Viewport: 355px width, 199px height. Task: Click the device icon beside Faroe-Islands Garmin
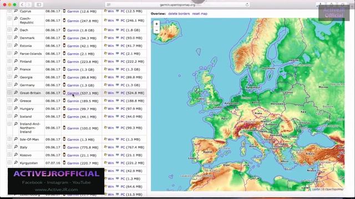[x=64, y=53]
